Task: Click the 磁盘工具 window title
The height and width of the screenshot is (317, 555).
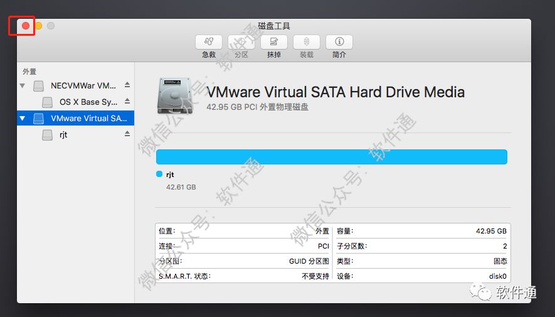Action: pyautogui.click(x=274, y=26)
